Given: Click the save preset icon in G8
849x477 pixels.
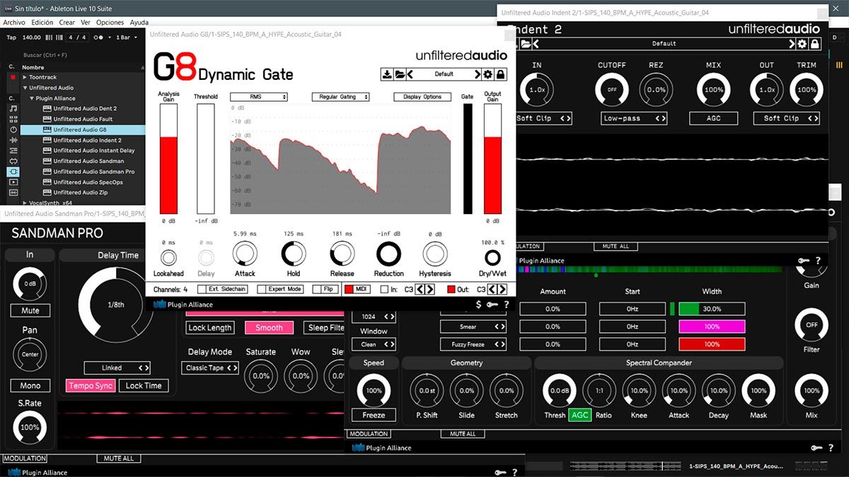Looking at the screenshot, I should pos(387,74).
